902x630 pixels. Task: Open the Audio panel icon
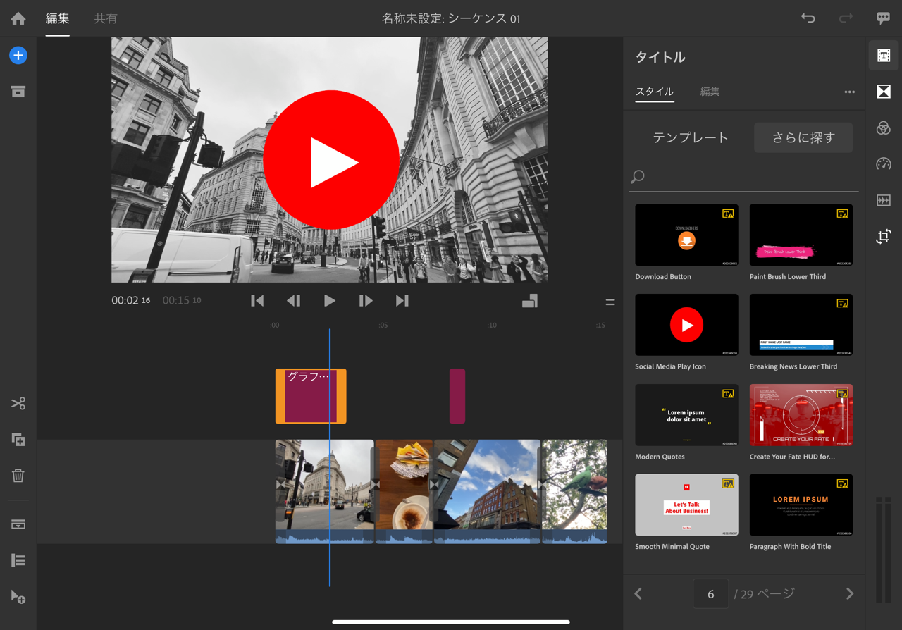click(883, 200)
